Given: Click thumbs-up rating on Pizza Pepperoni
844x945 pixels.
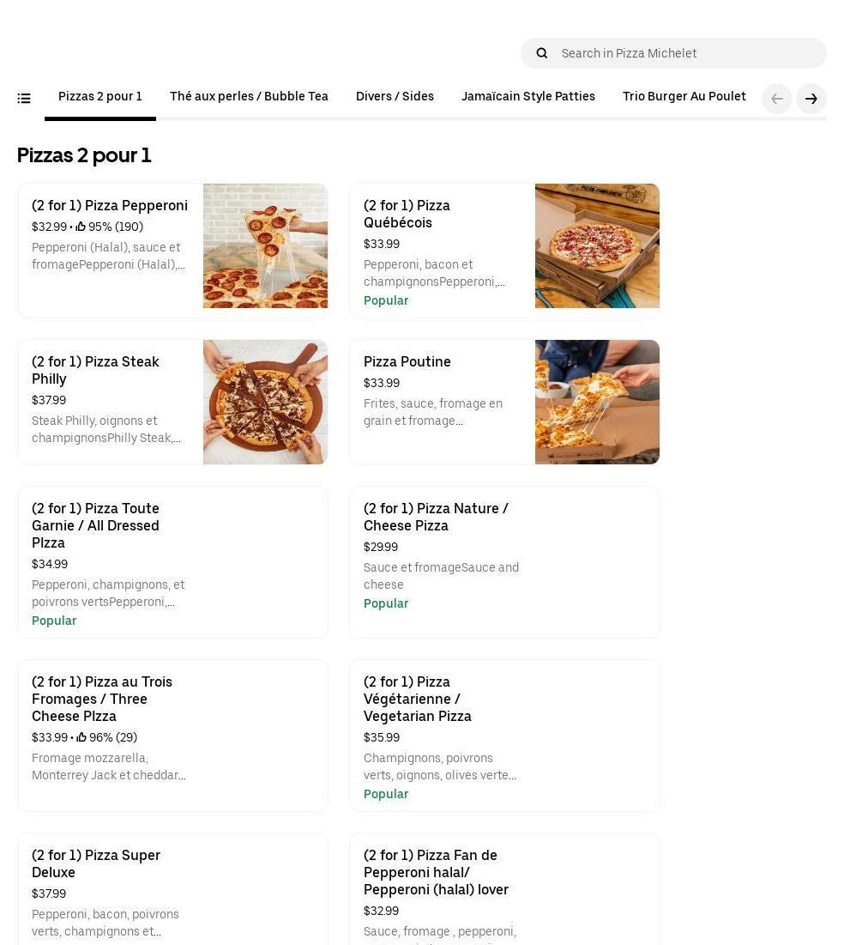Looking at the screenshot, I should pyautogui.click(x=81, y=227).
